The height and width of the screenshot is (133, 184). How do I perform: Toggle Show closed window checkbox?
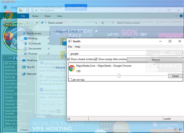69,59
